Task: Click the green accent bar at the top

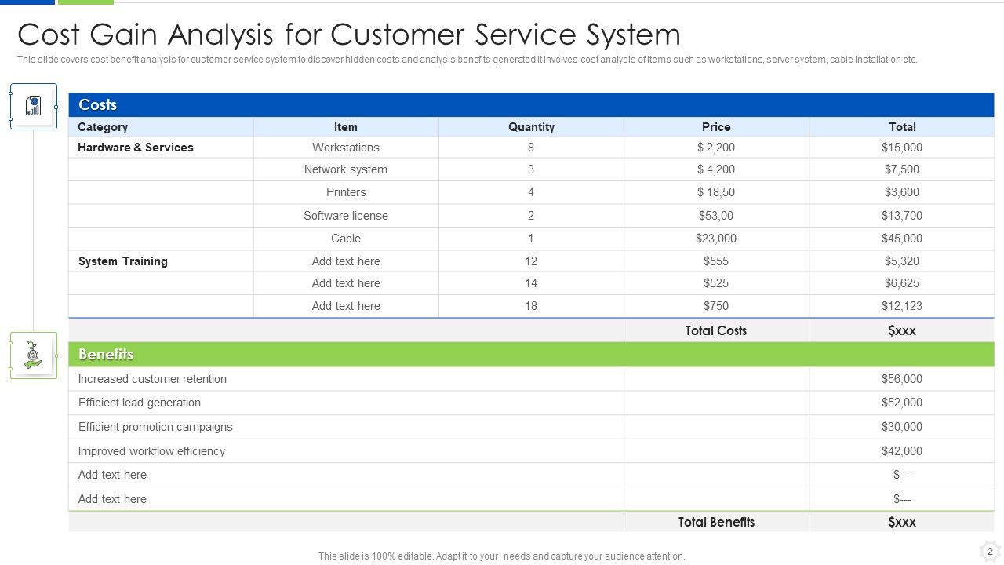Action: [85, 2]
